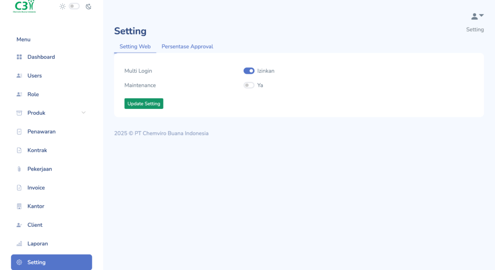Image resolution: width=495 pixels, height=270 pixels.
Task: Click the Laporan bar chart icon
Action: (x=19, y=244)
